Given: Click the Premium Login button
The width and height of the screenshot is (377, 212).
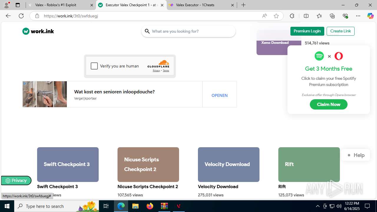Looking at the screenshot, I should coord(307,31).
